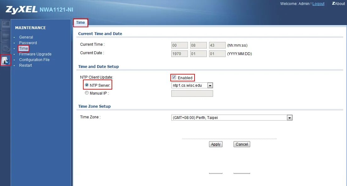Select the Manual IP radio button
The height and width of the screenshot is (186, 347).
(87, 93)
